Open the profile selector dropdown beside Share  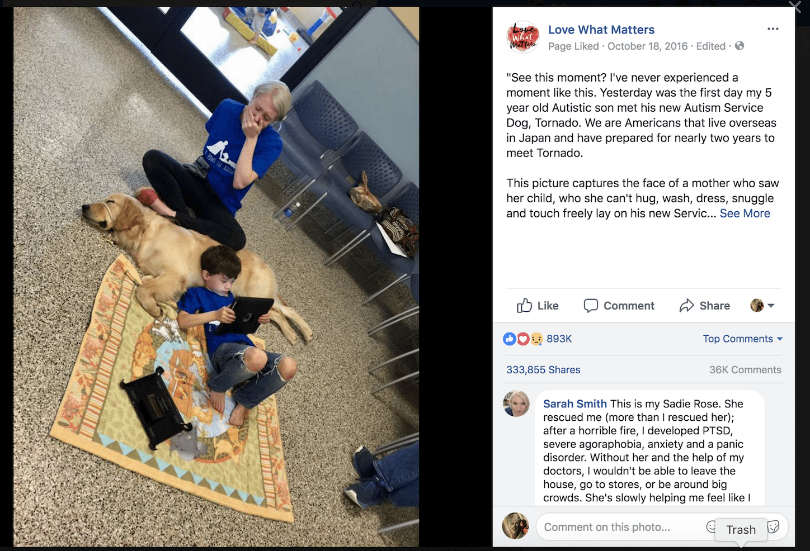point(762,306)
